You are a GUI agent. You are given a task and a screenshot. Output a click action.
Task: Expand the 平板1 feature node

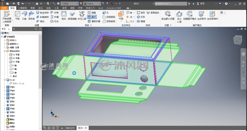[5, 87]
